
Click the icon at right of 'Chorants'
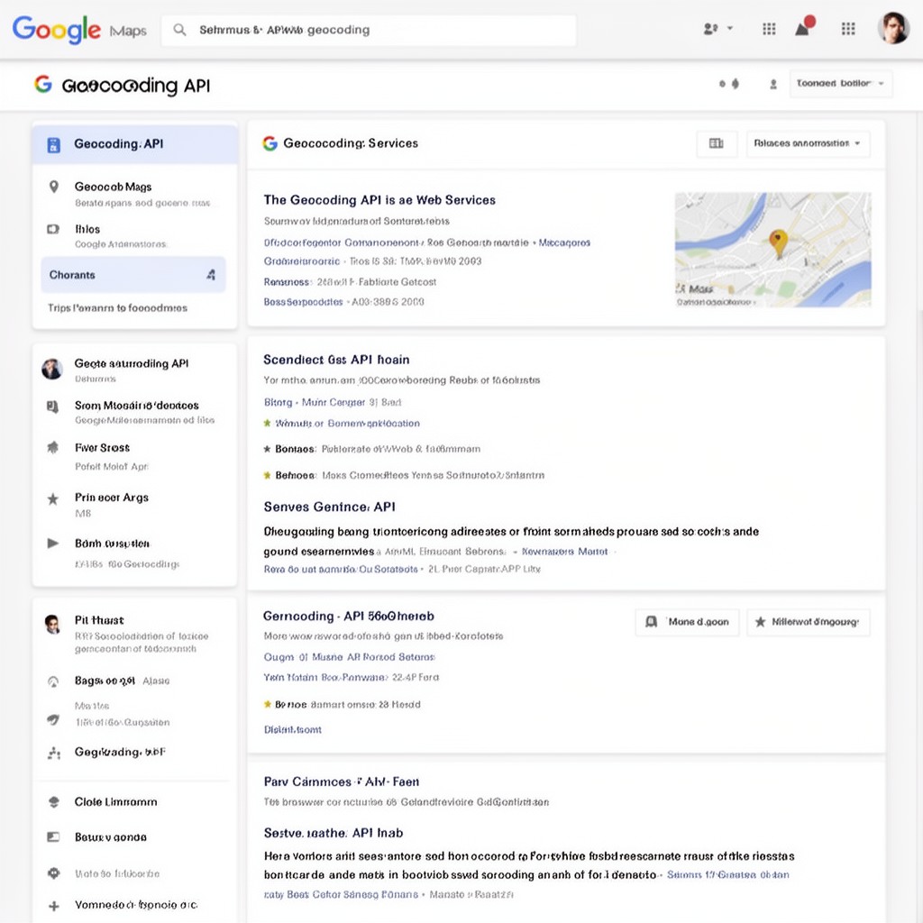pyautogui.click(x=211, y=275)
